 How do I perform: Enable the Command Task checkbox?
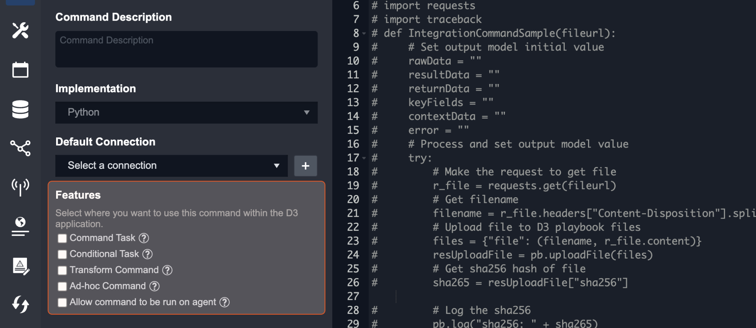pyautogui.click(x=62, y=239)
